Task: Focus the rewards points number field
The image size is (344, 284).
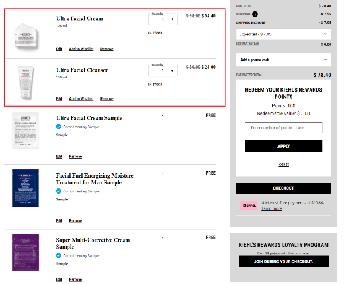Action: pos(283,128)
